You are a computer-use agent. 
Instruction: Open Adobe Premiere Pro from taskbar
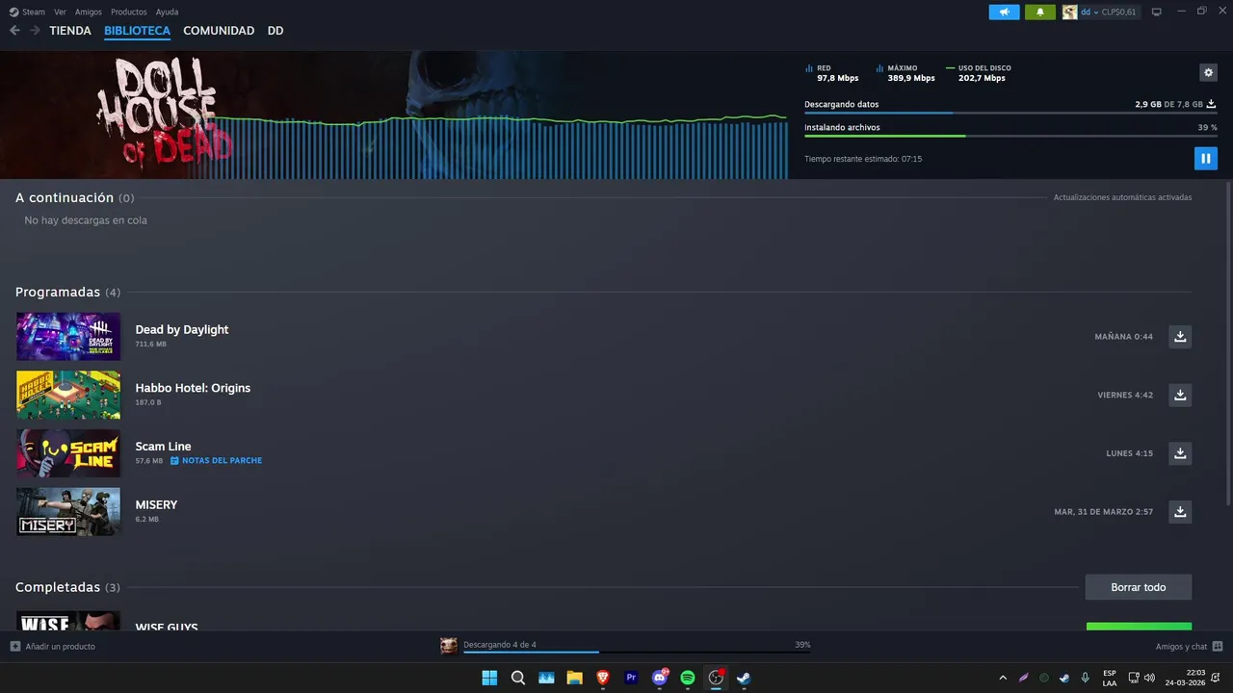coord(631,678)
